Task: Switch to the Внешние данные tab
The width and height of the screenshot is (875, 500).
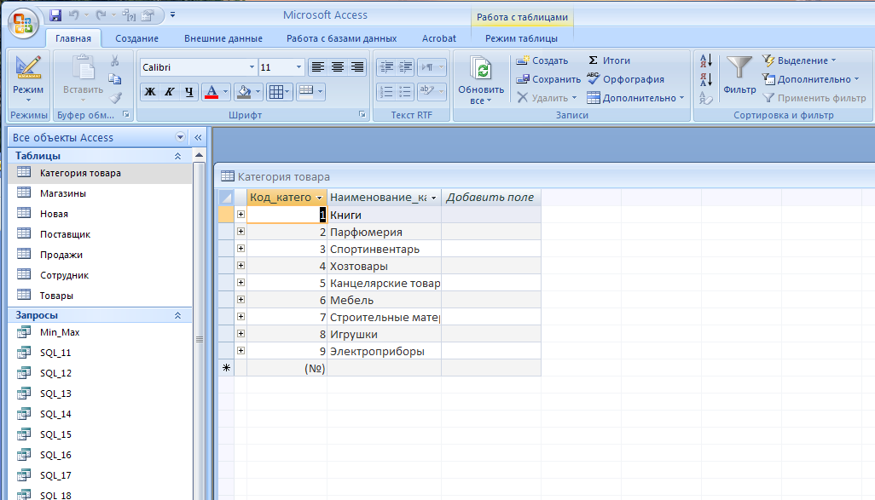Action: pos(223,38)
